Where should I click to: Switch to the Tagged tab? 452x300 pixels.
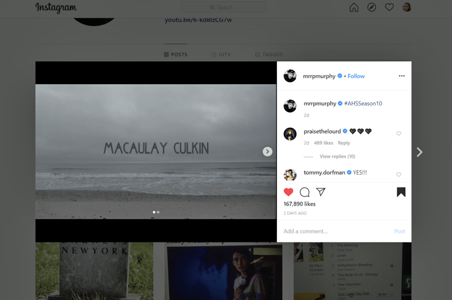coord(269,54)
